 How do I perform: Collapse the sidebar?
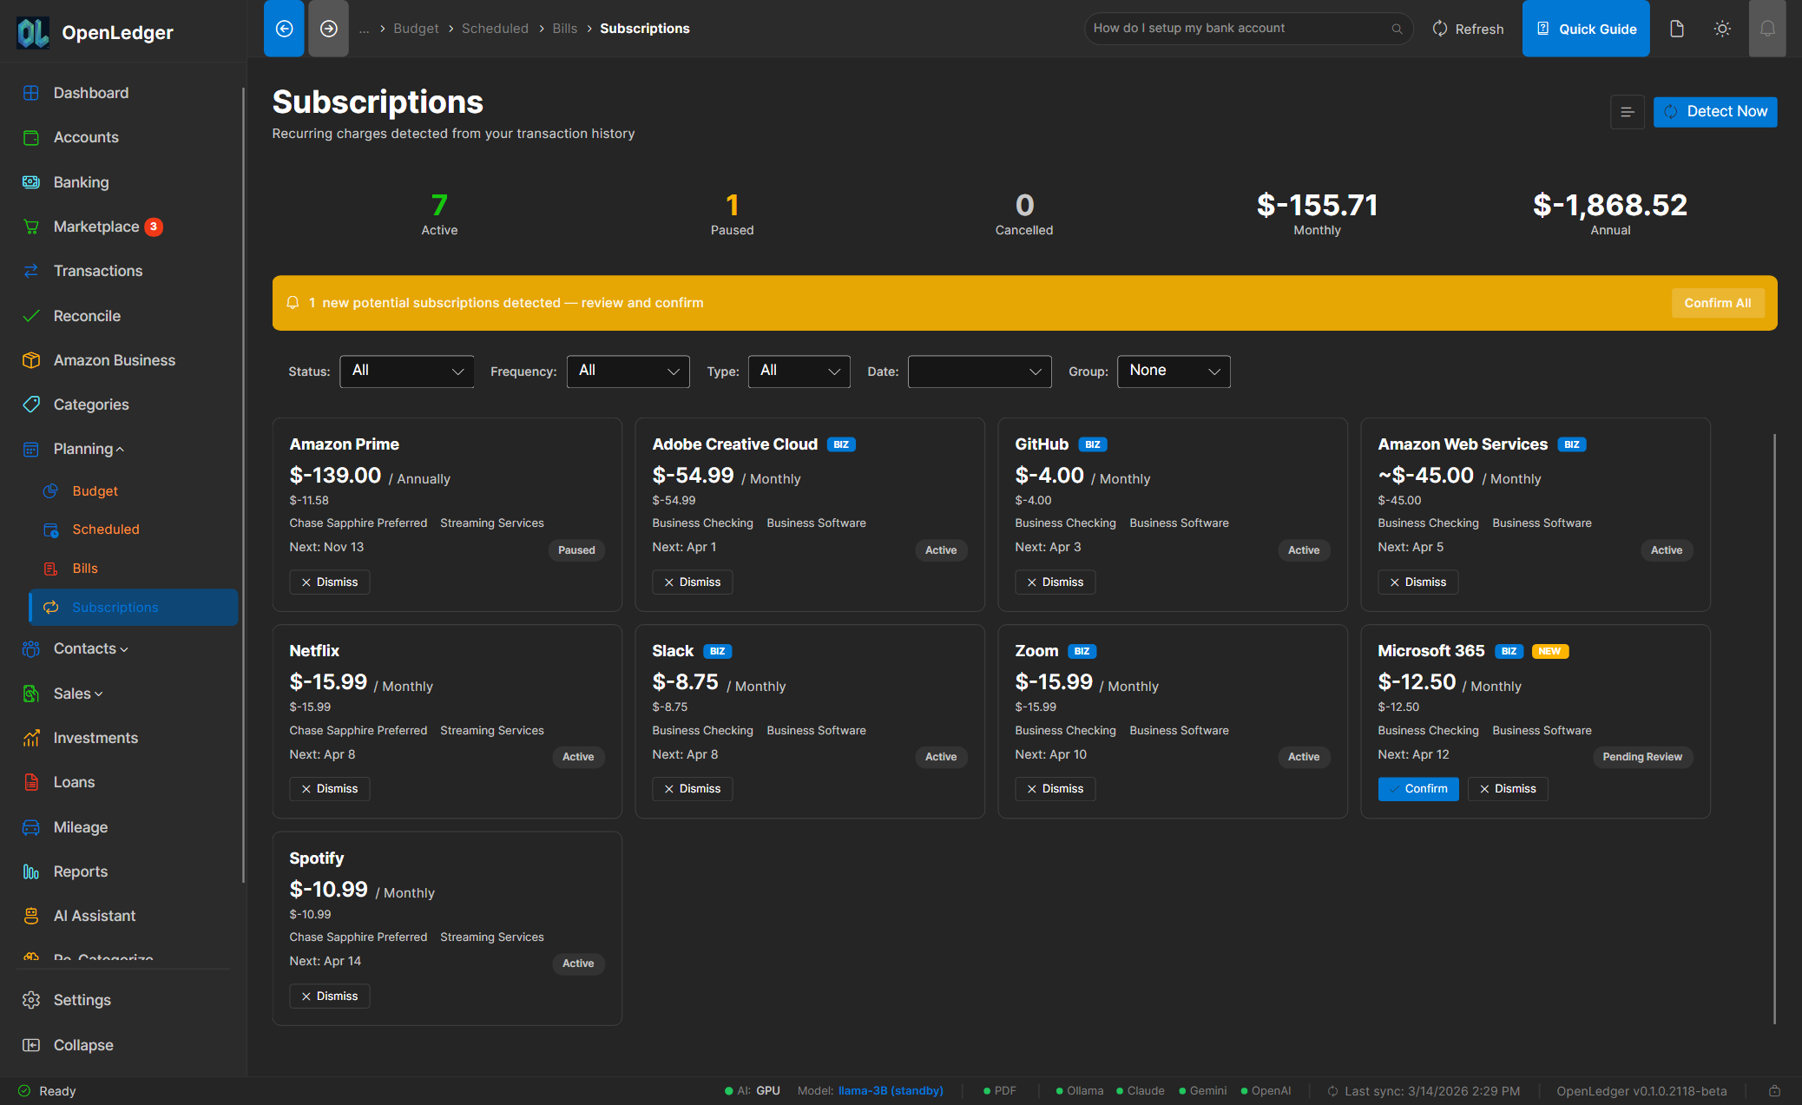click(82, 1044)
